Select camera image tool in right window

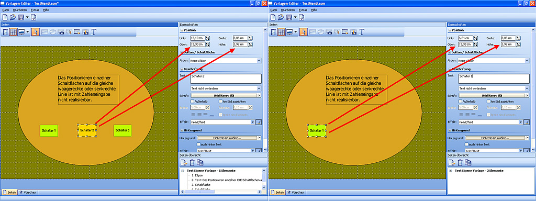pyautogui.click(x=329, y=32)
